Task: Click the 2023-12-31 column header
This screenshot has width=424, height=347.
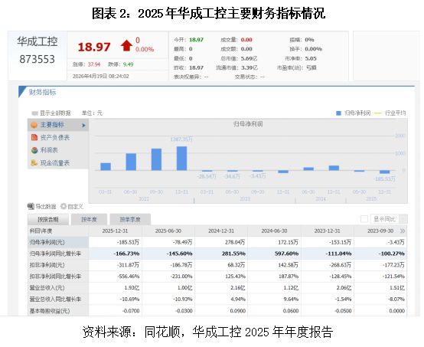Action: pos(328,231)
